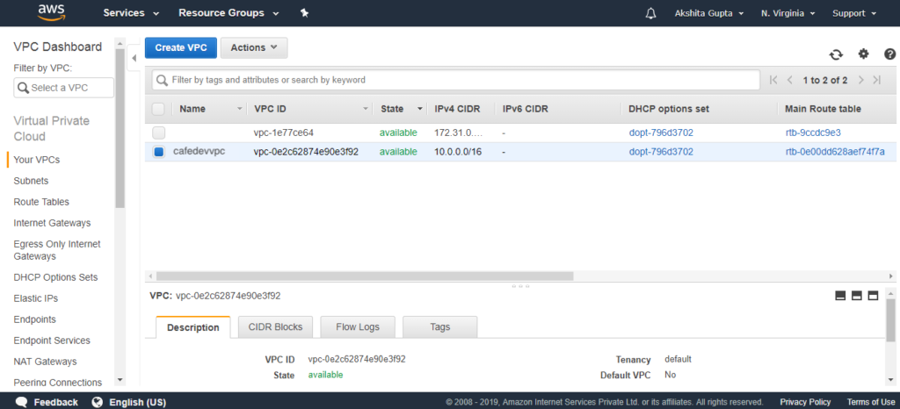Open Your VPCs in the sidebar
The height and width of the screenshot is (409, 900).
(37, 160)
